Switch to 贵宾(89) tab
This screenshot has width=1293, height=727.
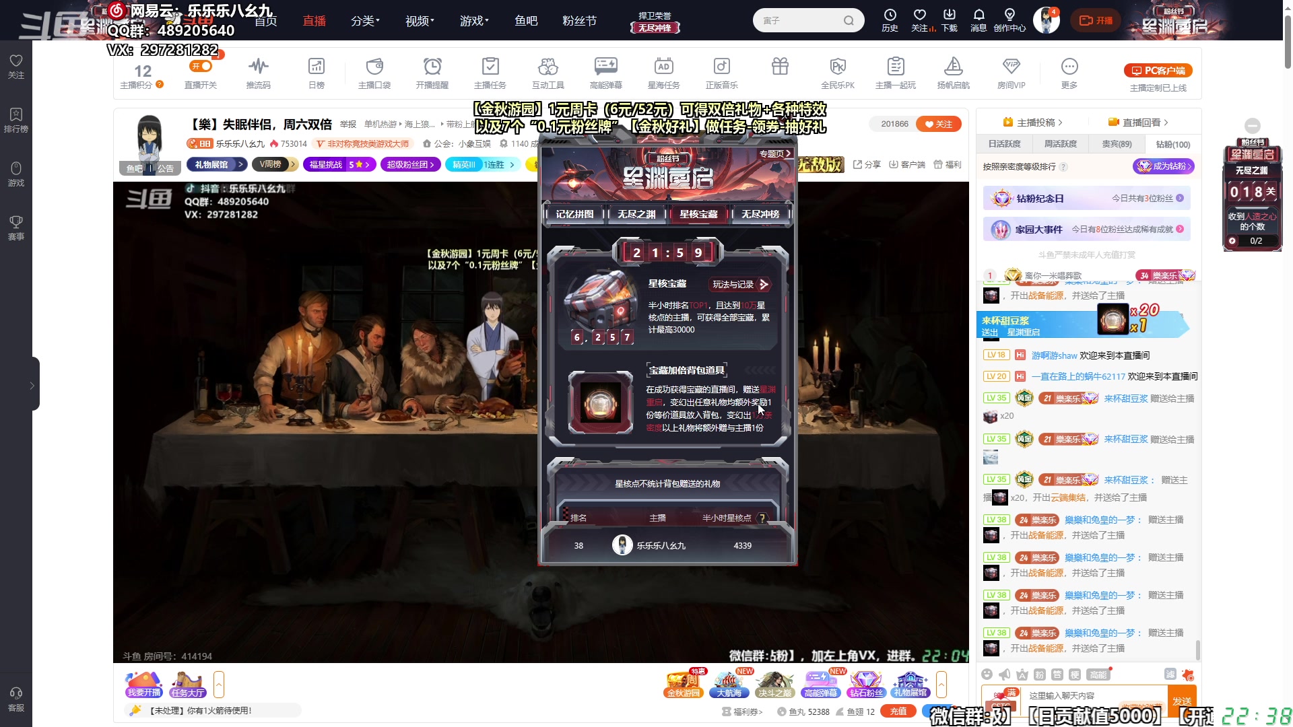pos(1117,144)
